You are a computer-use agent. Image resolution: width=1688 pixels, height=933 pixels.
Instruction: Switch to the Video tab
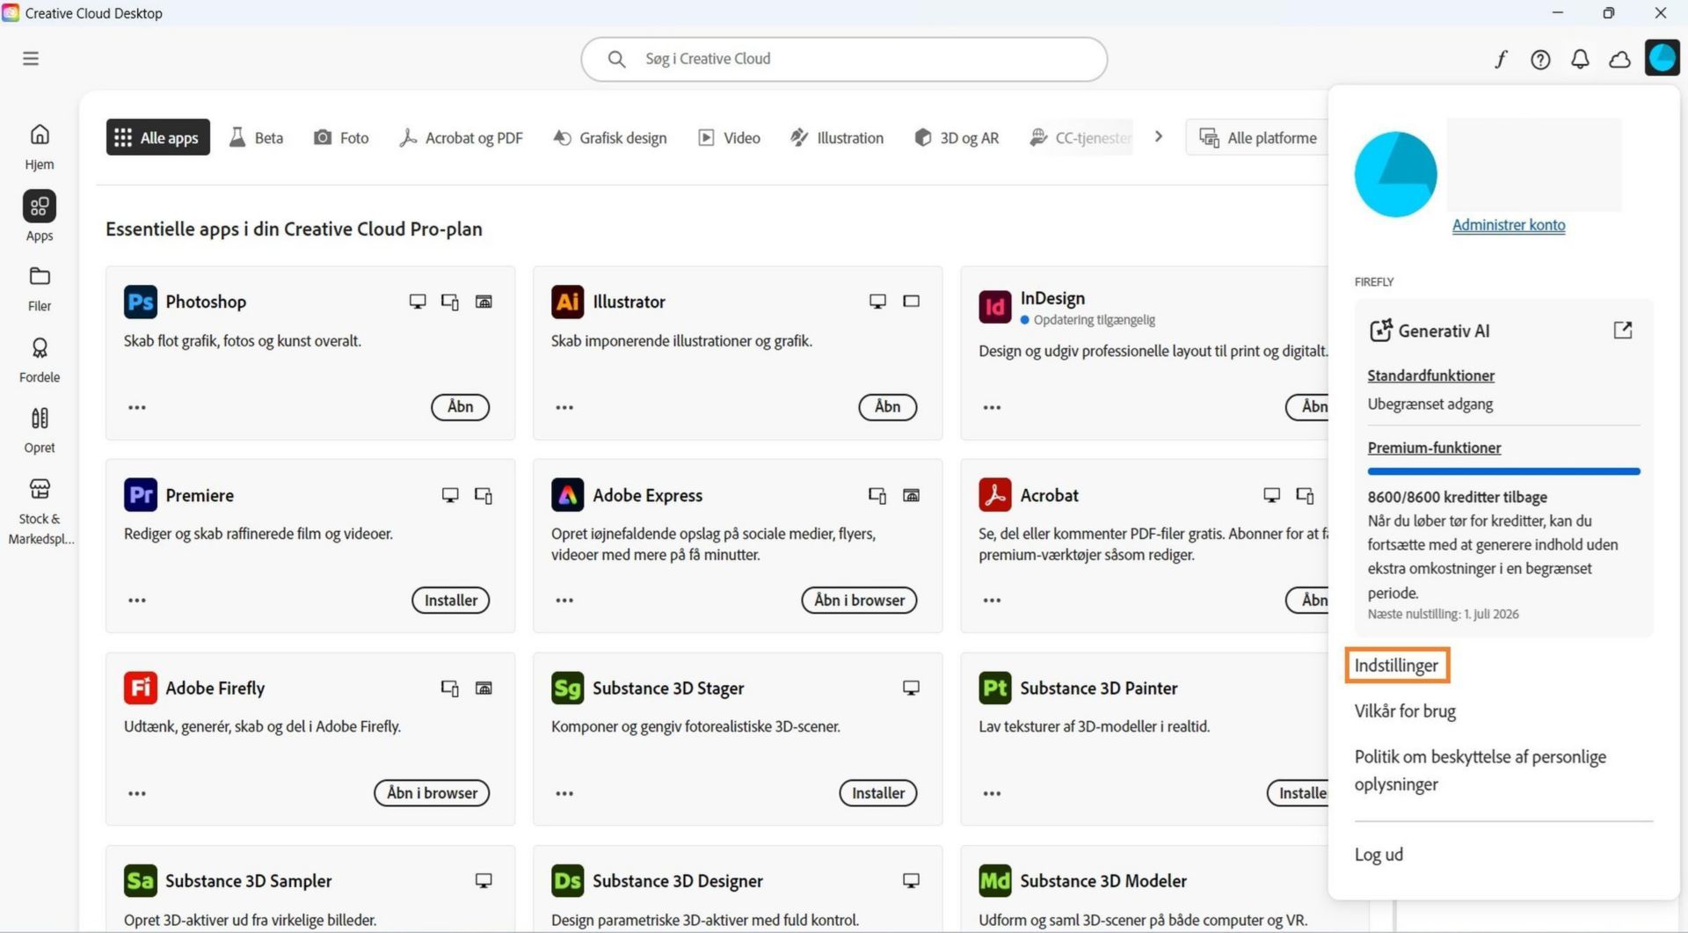[x=729, y=137]
